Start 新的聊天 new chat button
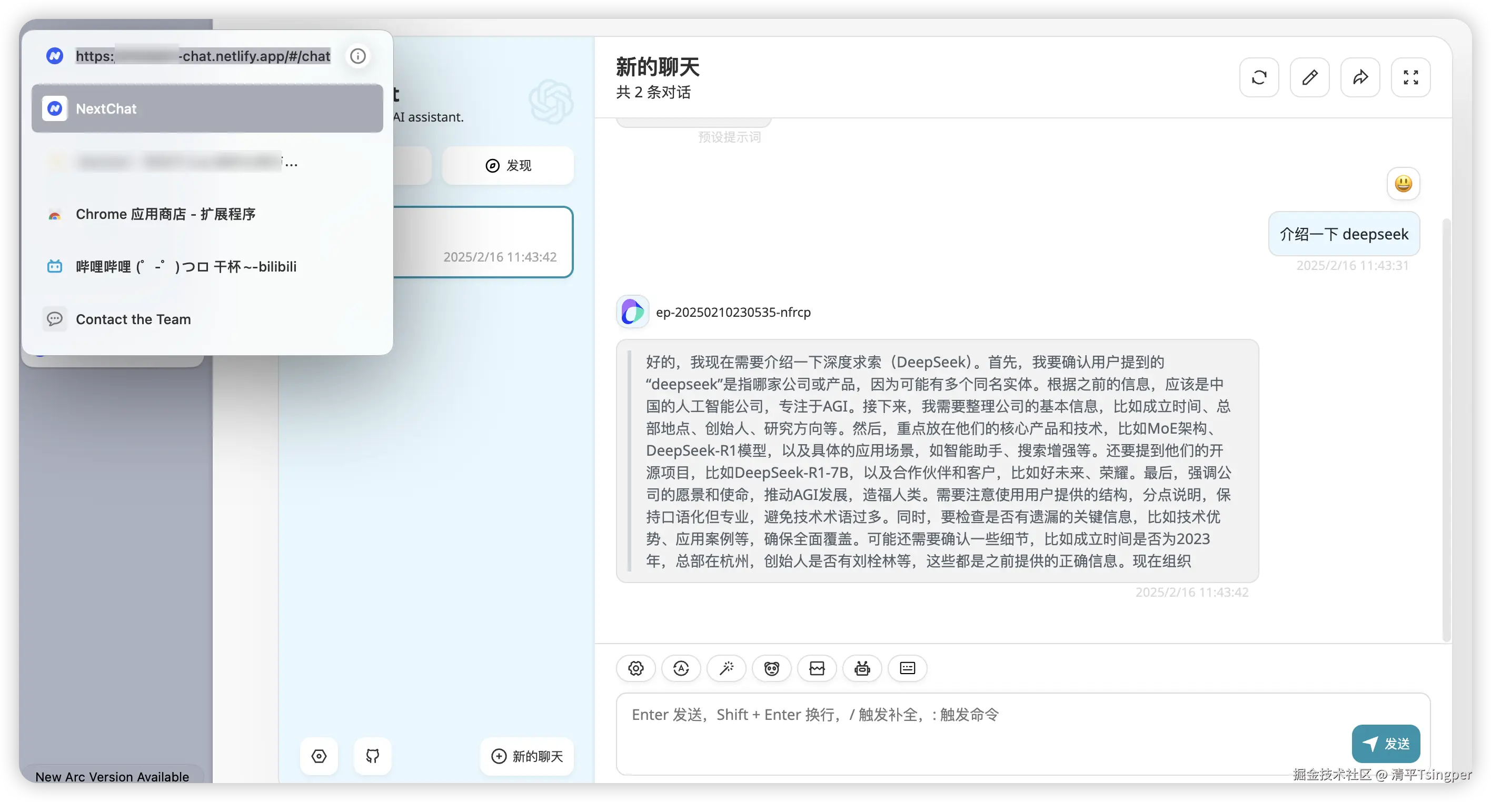The height and width of the screenshot is (802, 1491). [x=526, y=756]
